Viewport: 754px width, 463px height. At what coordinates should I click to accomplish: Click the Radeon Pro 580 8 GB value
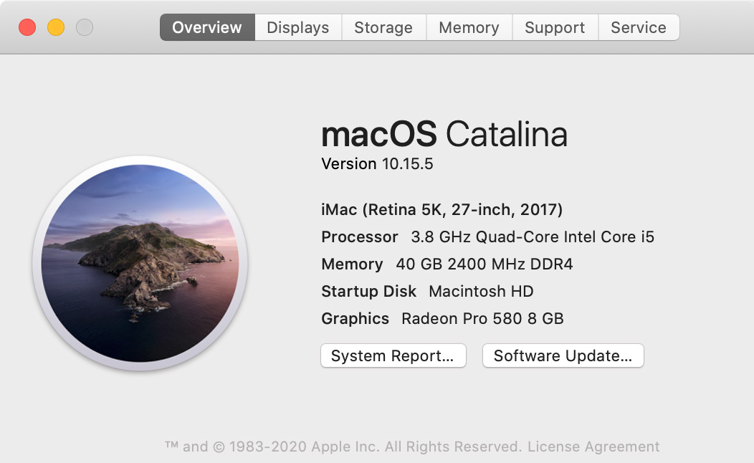click(483, 319)
